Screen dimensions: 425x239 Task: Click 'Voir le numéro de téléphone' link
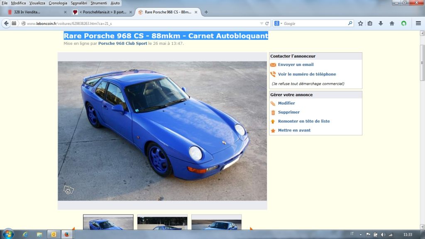click(307, 74)
